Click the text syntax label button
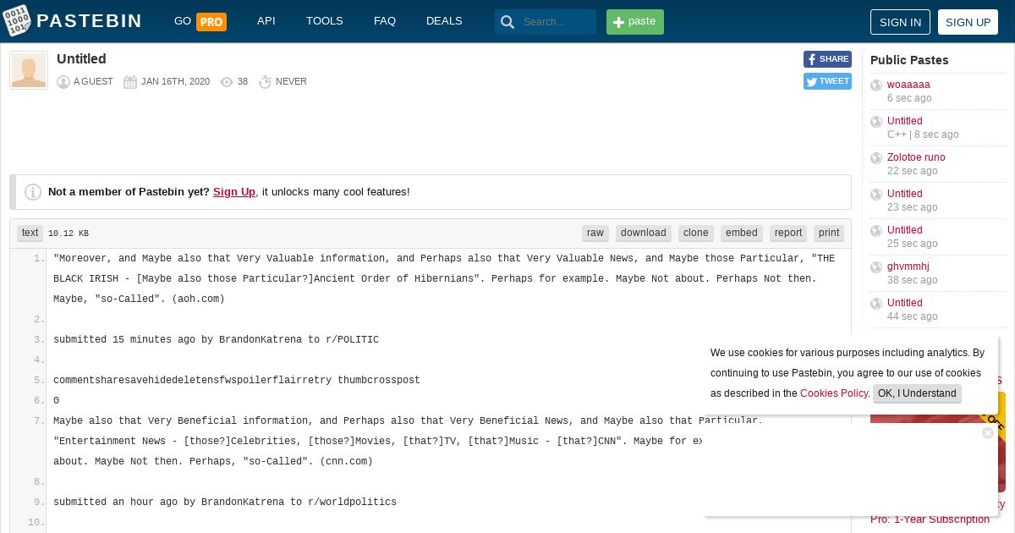1015x533 pixels. [x=30, y=234]
